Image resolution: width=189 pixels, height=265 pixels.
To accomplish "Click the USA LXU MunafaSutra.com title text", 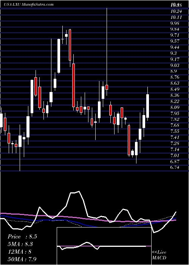I will 28,5.
